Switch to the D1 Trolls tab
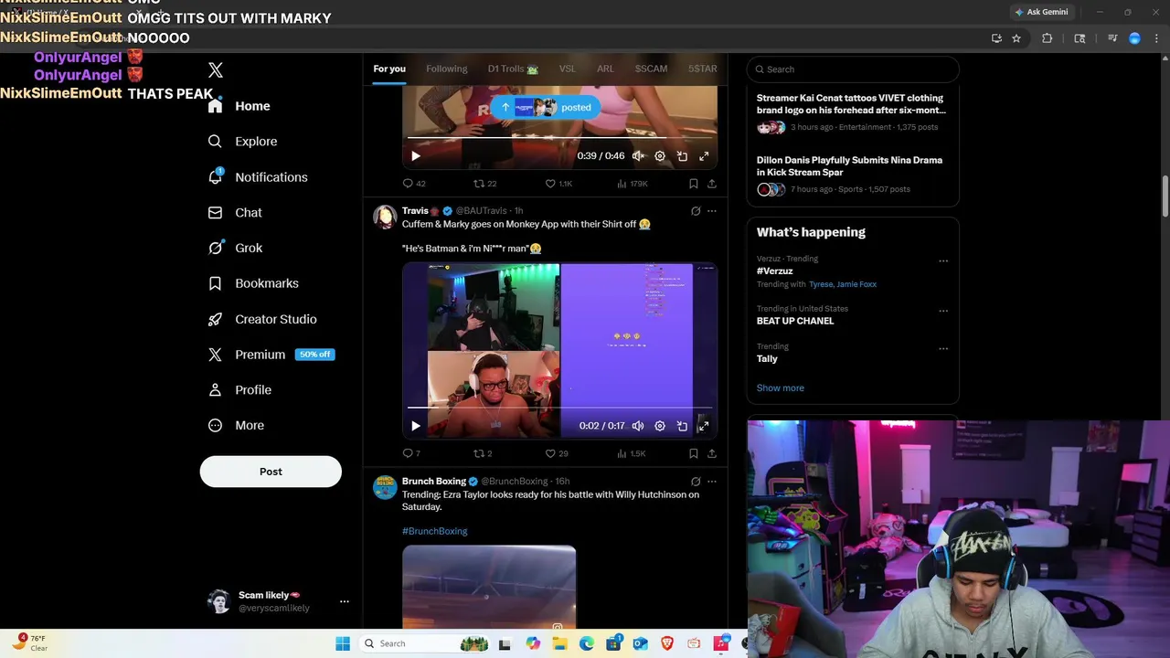Screen dimensions: 1170x658 click(513, 69)
